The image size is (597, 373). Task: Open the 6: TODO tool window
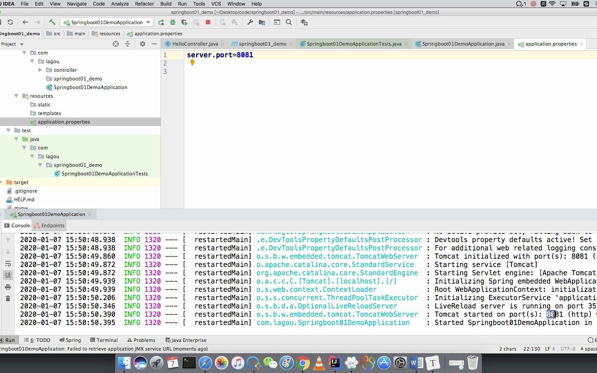37,340
